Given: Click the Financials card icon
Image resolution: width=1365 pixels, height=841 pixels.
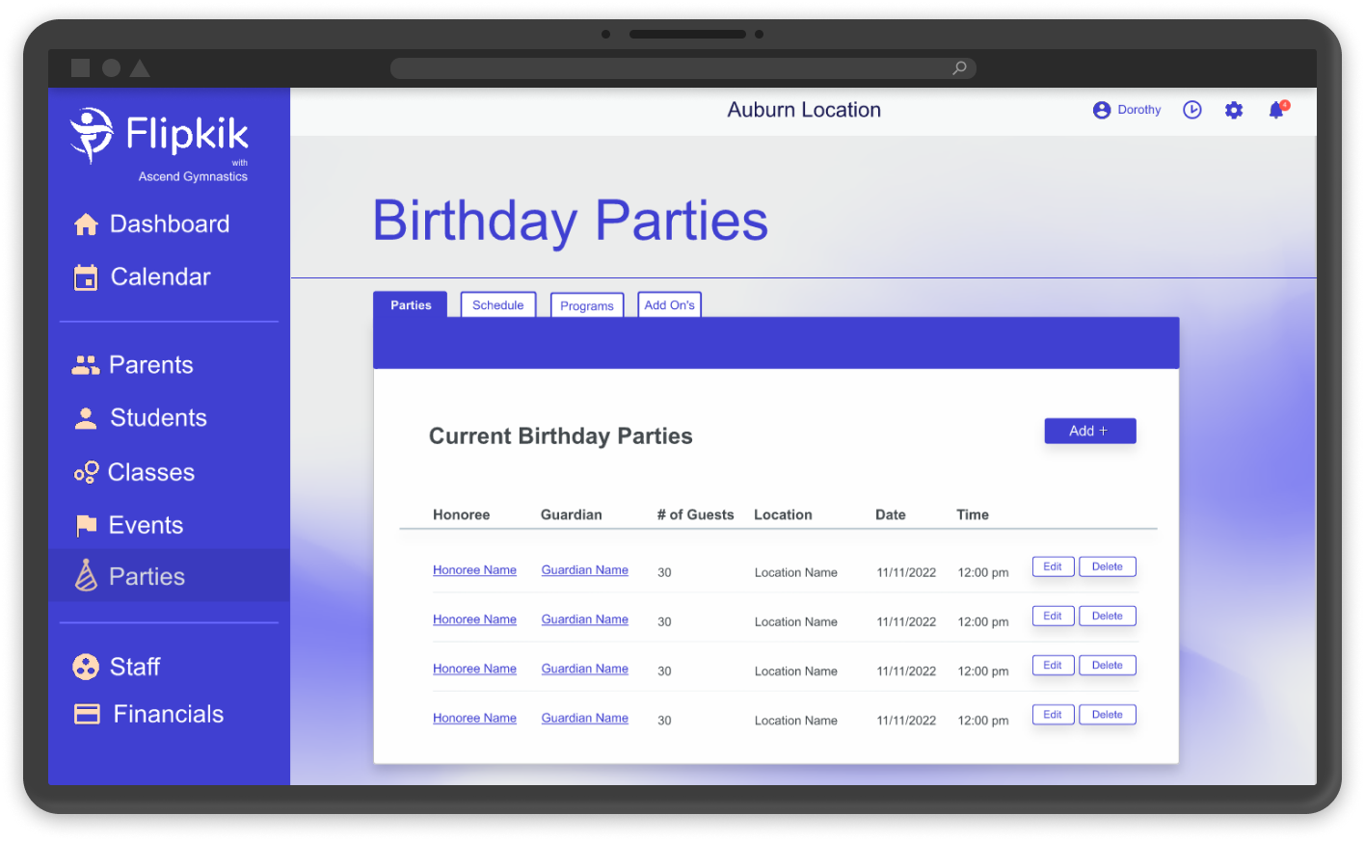Looking at the screenshot, I should [87, 714].
